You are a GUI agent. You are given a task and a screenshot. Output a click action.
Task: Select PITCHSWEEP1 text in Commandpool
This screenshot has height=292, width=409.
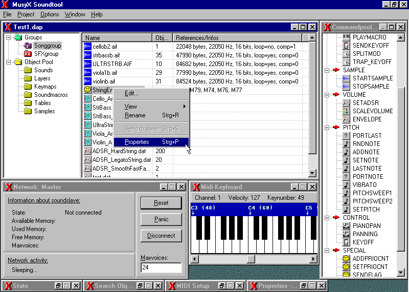372,193
